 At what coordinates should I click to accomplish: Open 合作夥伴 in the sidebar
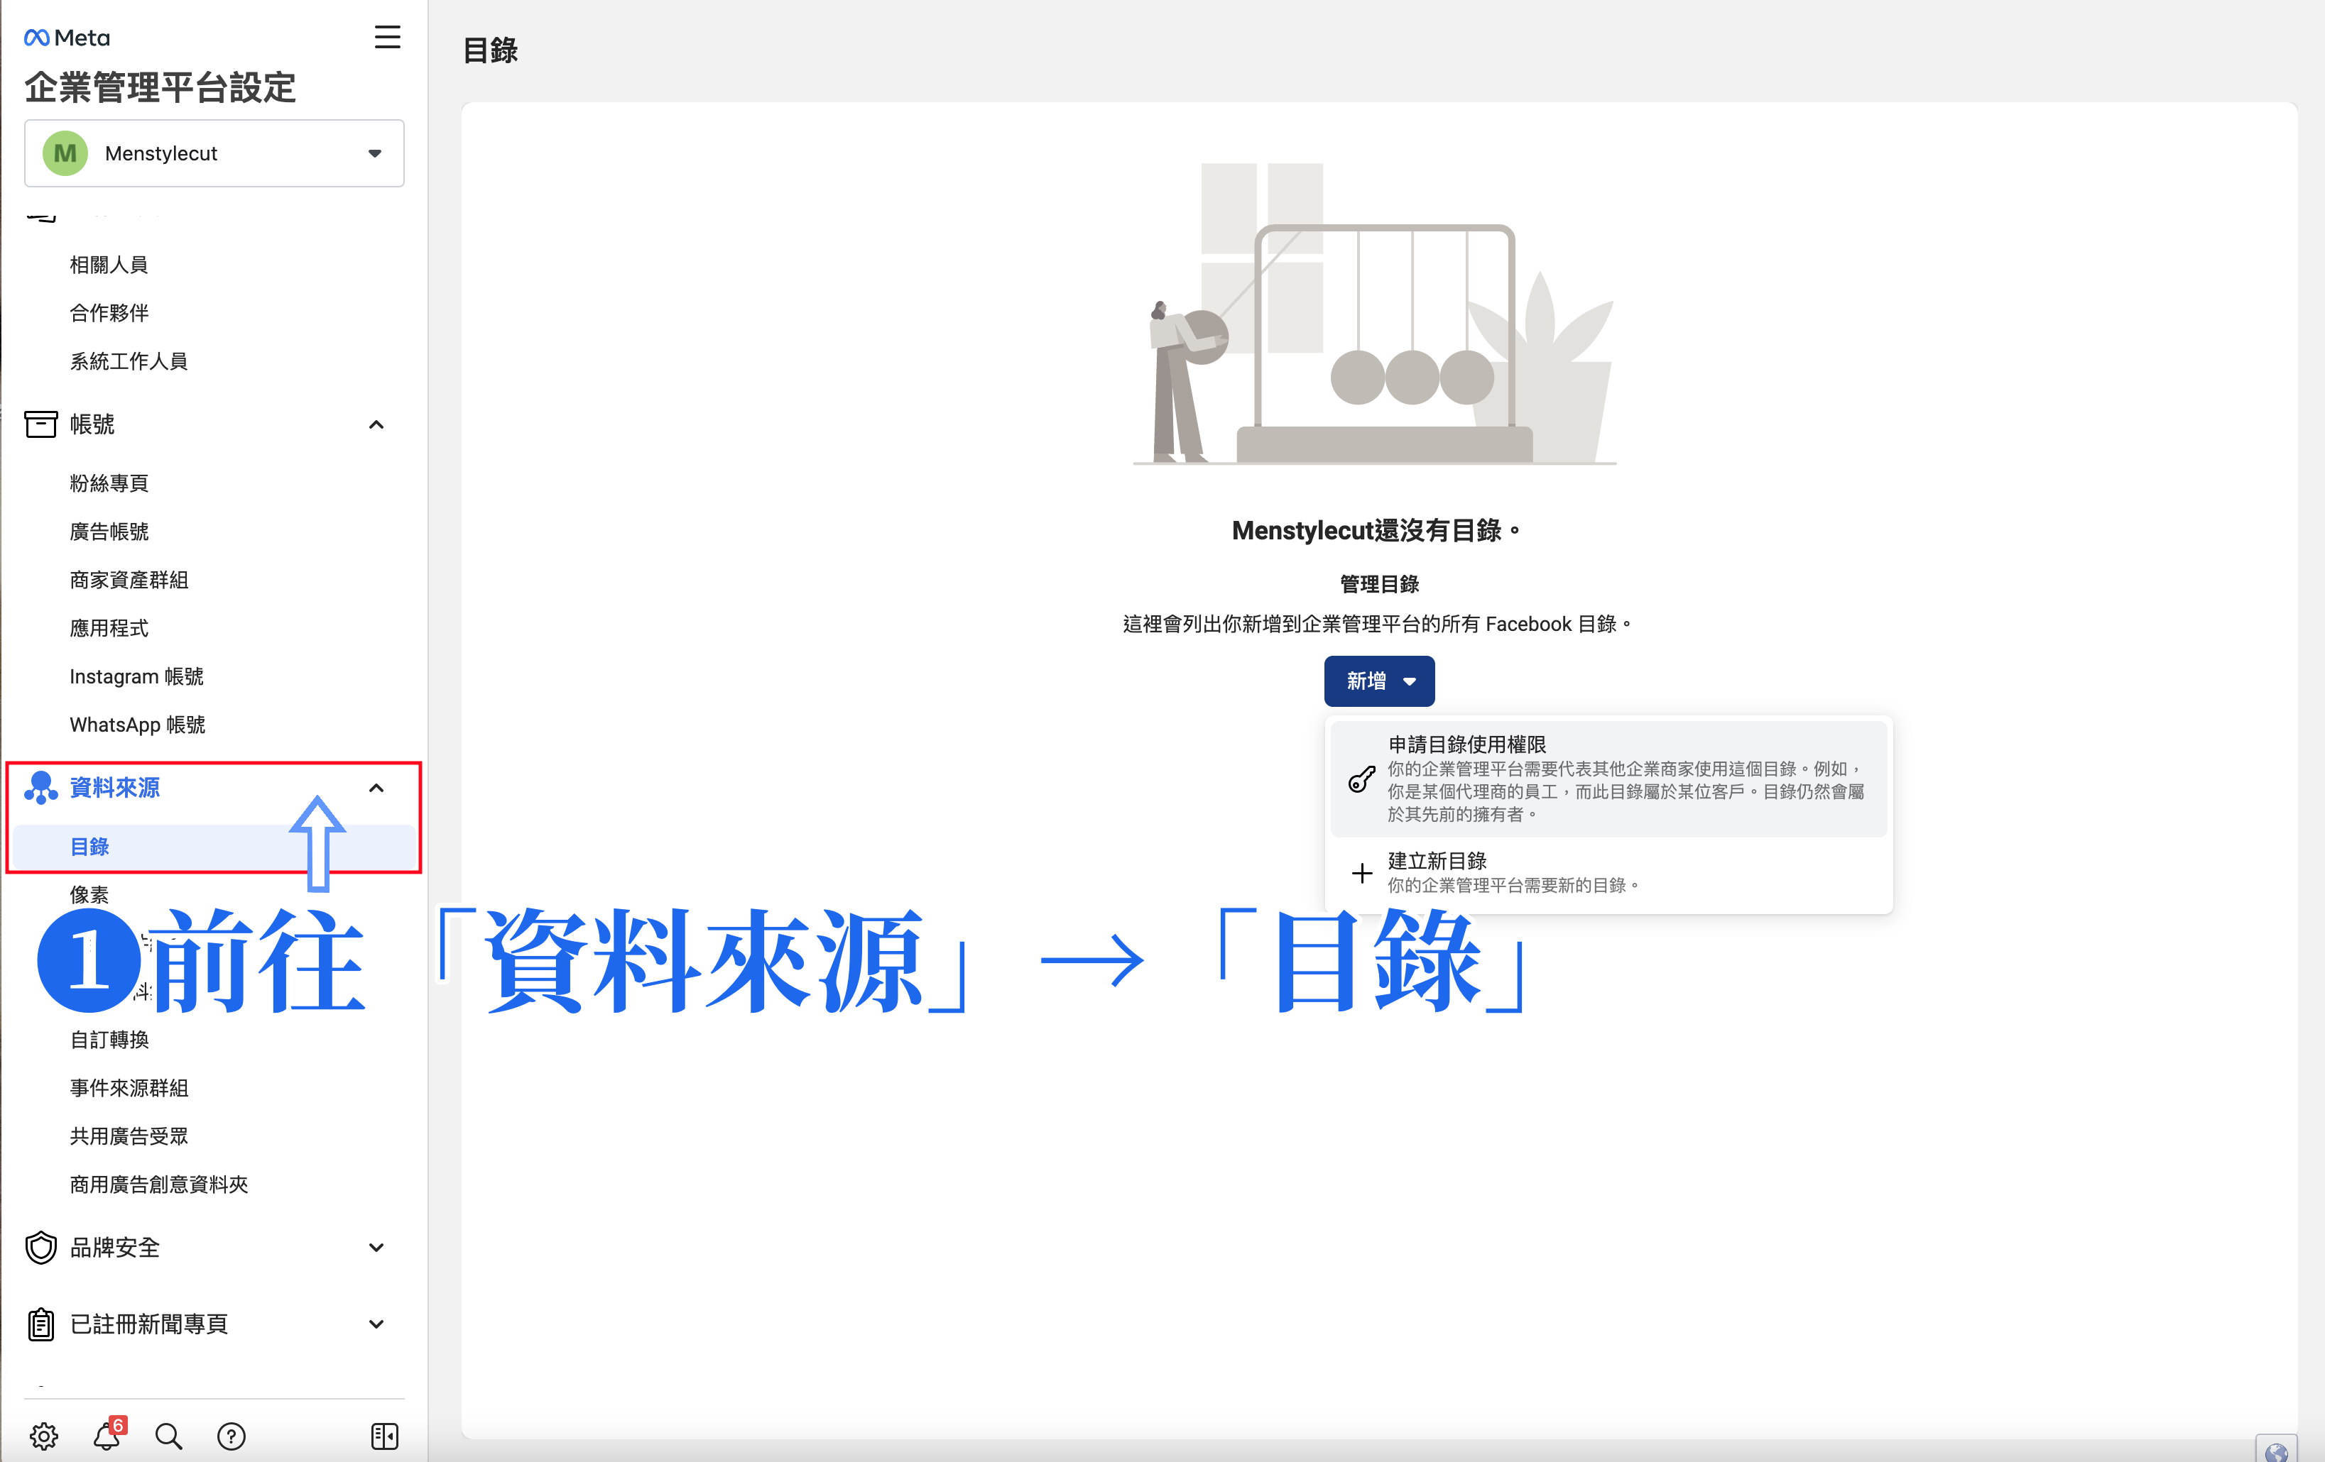coord(109,313)
